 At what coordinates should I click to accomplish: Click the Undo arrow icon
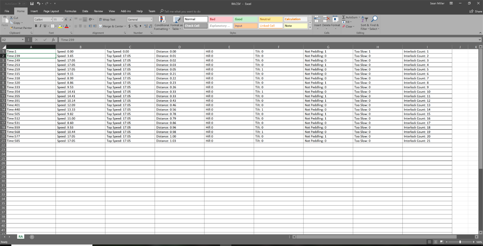(38, 4)
